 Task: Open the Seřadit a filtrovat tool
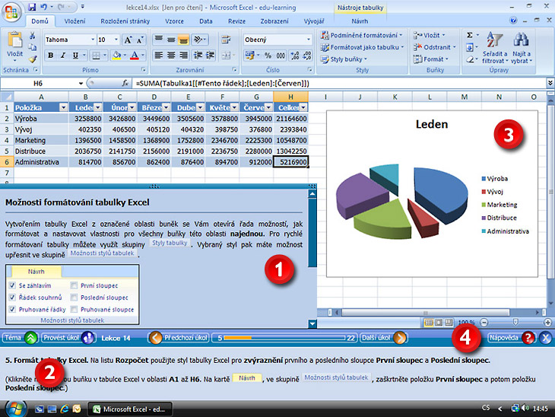(x=495, y=47)
